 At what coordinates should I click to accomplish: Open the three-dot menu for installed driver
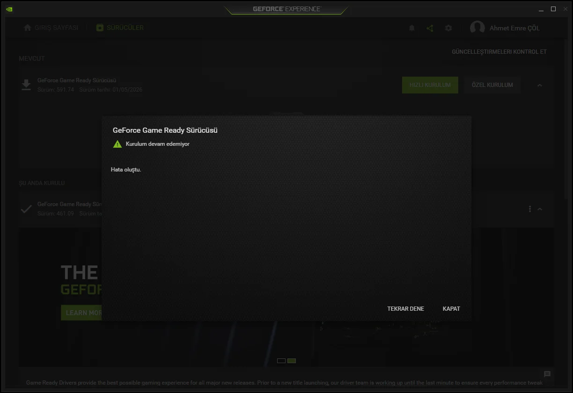pos(530,209)
